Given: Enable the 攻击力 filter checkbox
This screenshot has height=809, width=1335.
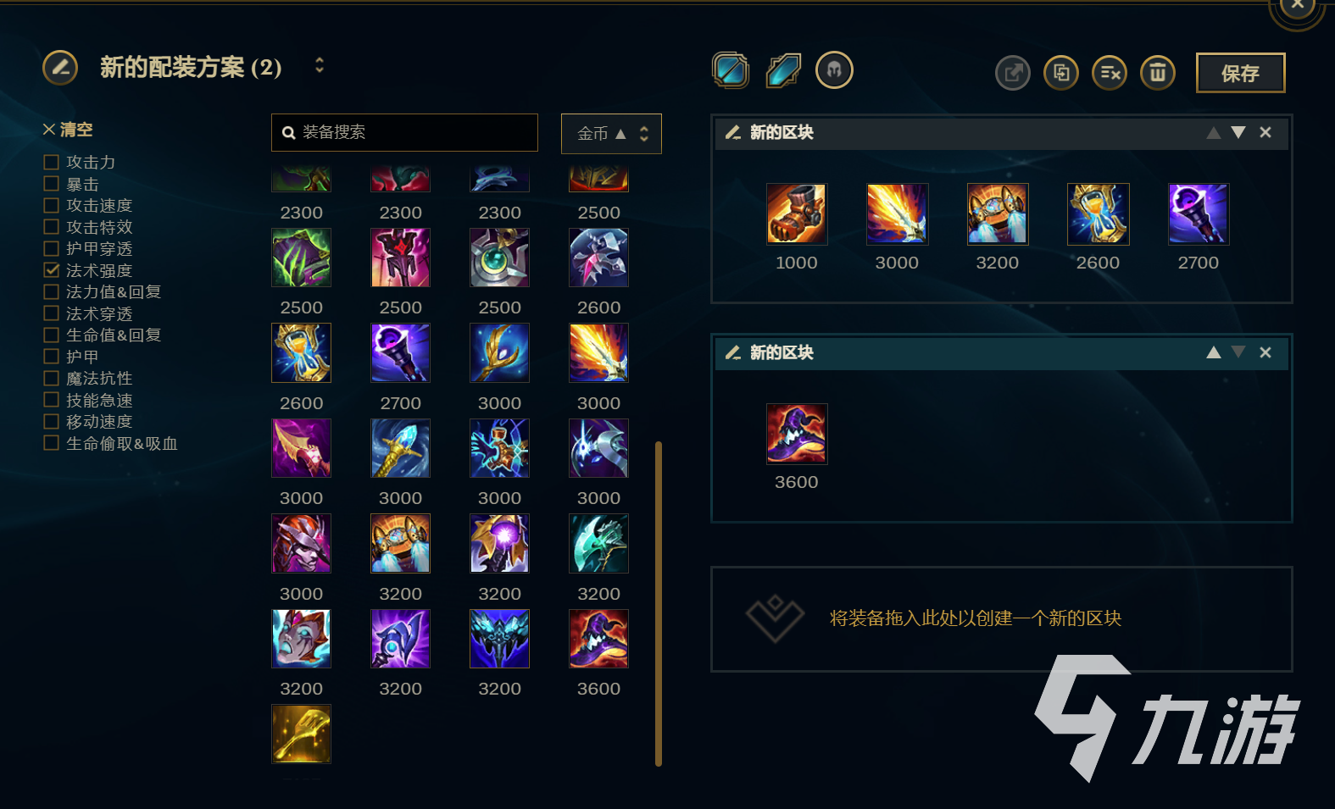Looking at the screenshot, I should tap(52, 162).
